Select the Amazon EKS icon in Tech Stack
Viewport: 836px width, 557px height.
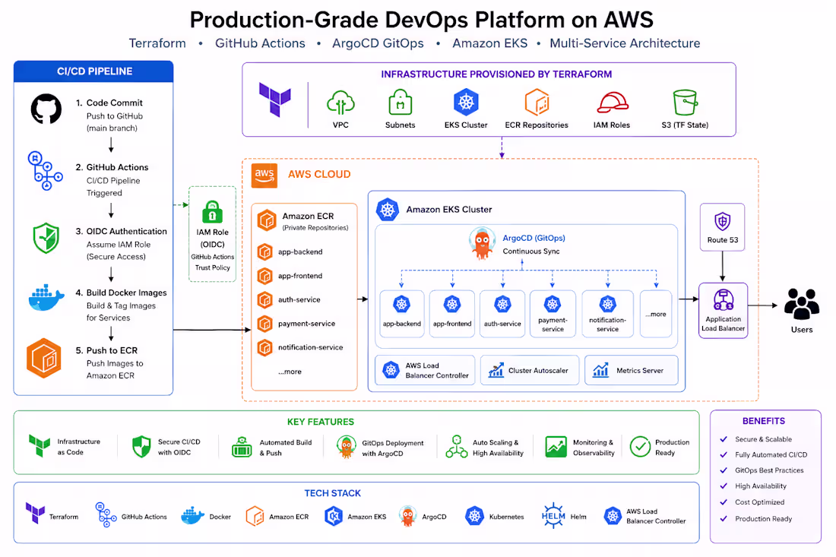[334, 516]
